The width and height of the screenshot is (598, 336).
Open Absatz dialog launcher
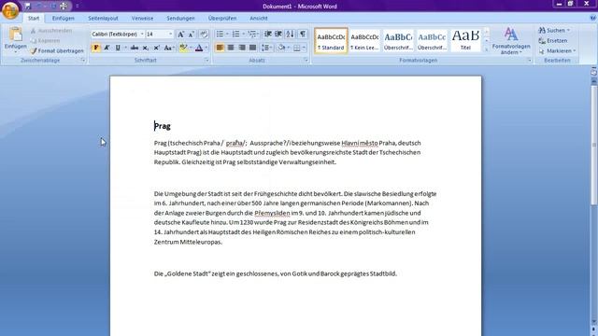(x=306, y=60)
